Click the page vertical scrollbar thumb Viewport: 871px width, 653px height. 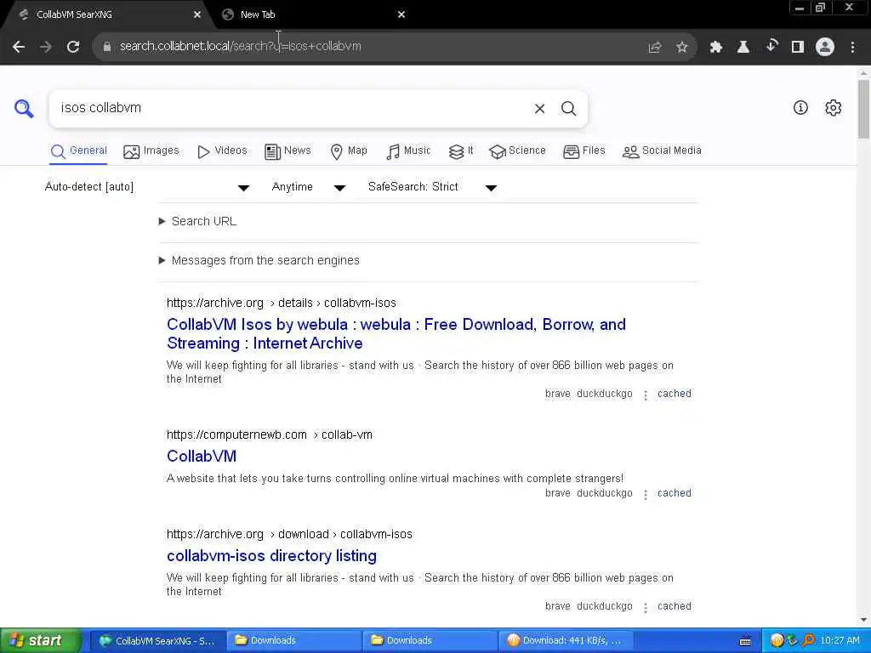click(x=863, y=109)
